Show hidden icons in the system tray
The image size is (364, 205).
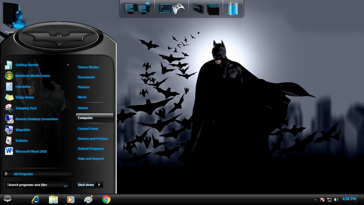(315, 200)
